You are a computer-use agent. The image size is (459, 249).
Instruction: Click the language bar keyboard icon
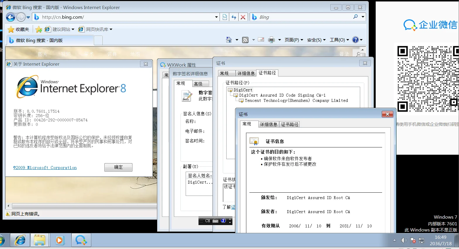[216, 221]
